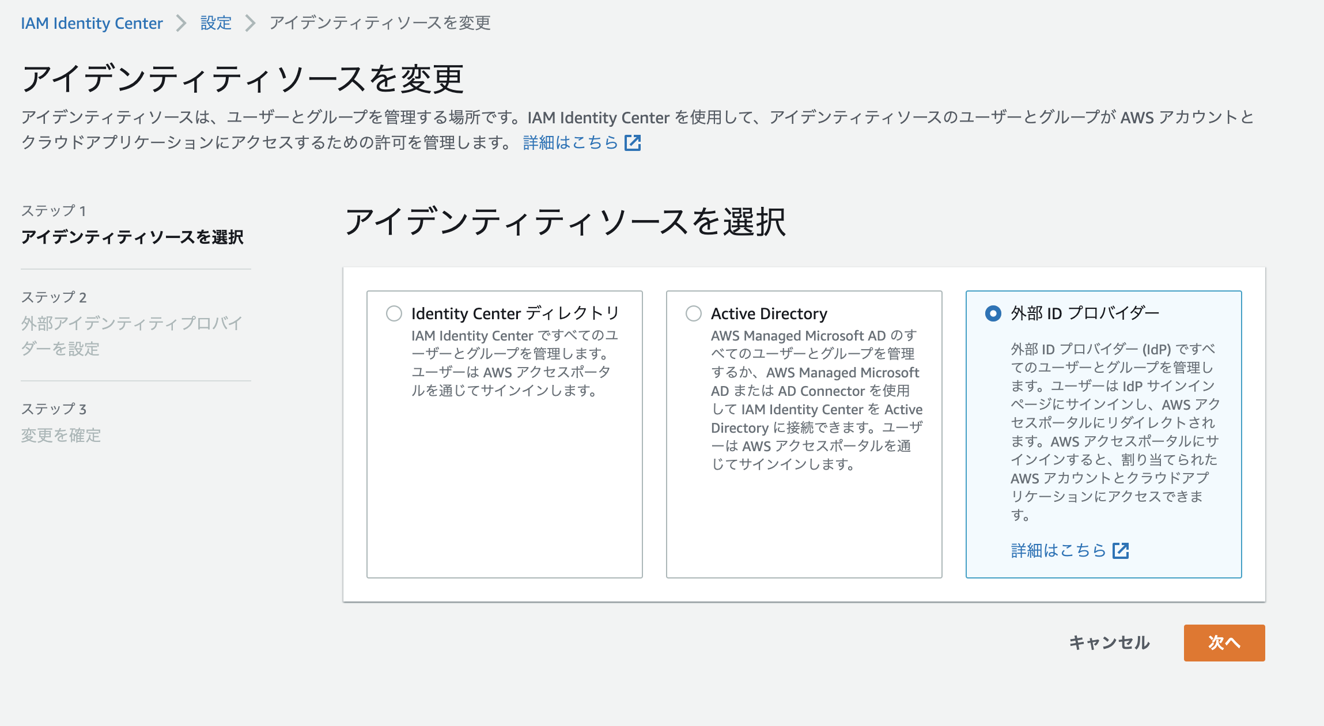Select Identity Center ディレクトリ radio button
1324x726 pixels.
coord(394,313)
